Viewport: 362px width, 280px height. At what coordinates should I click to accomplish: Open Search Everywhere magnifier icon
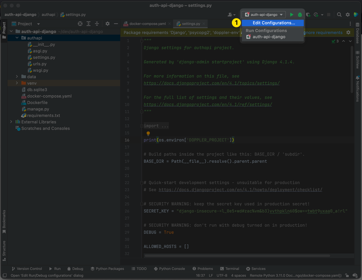[x=339, y=15]
